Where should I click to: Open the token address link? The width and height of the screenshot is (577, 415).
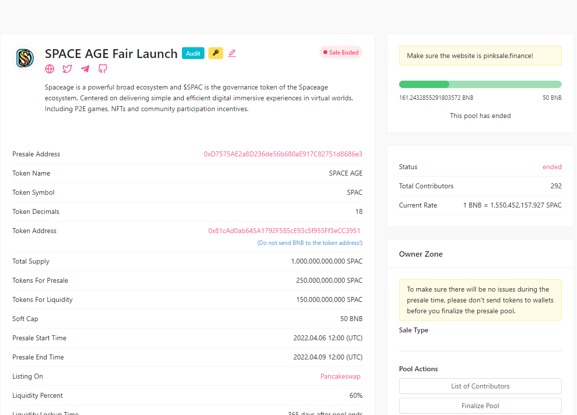tap(284, 231)
